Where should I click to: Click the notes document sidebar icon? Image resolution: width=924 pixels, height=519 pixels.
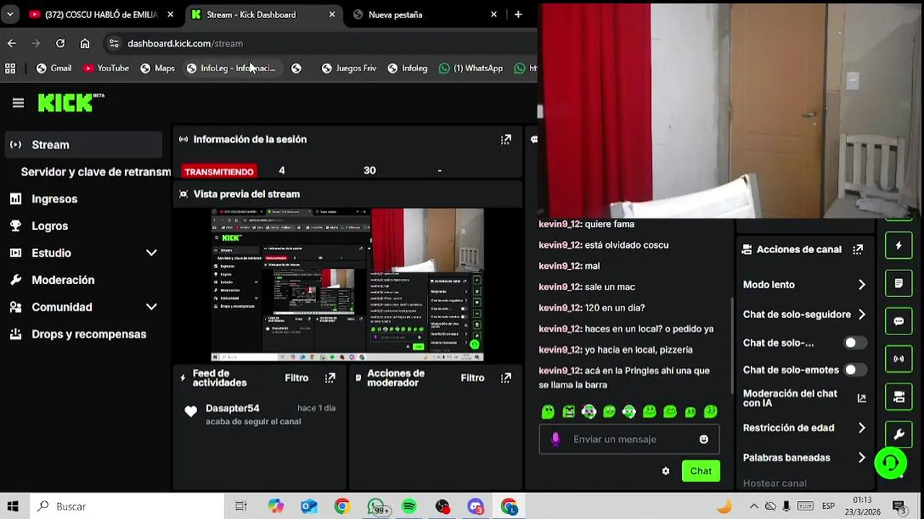(x=899, y=283)
